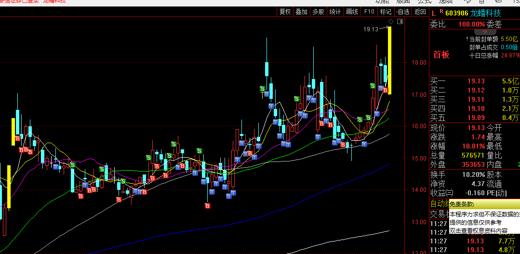Click the 十日总涨幅 24.87% value
The height and width of the screenshot is (254, 520).
[x=510, y=55]
